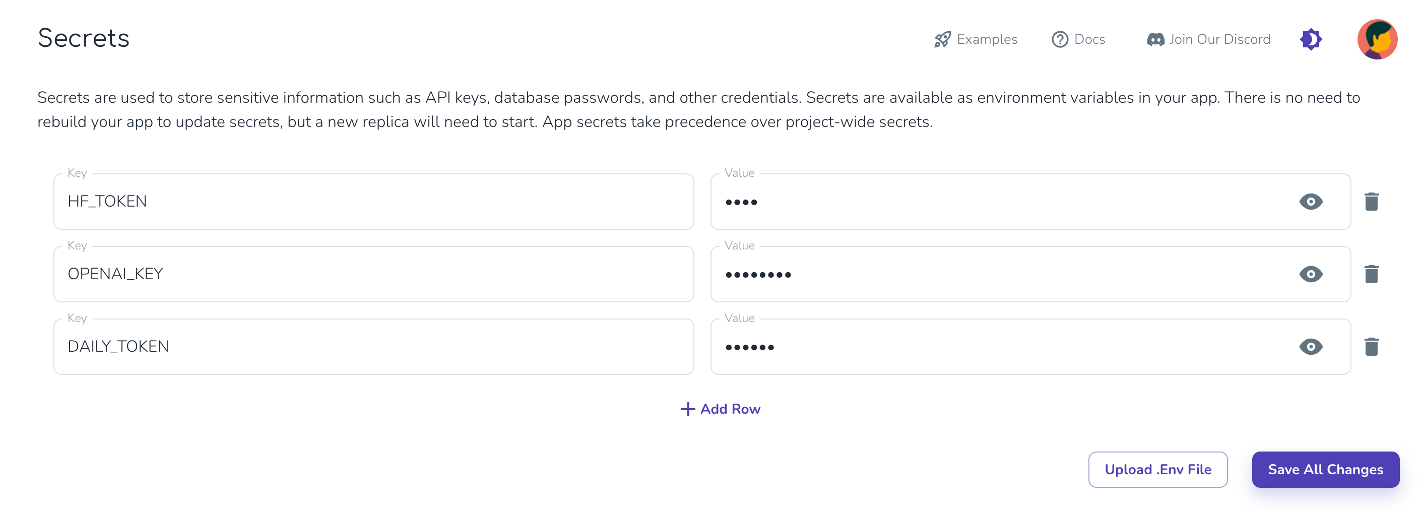
Task: Click the Upload .Env File button
Action: click(x=1158, y=469)
